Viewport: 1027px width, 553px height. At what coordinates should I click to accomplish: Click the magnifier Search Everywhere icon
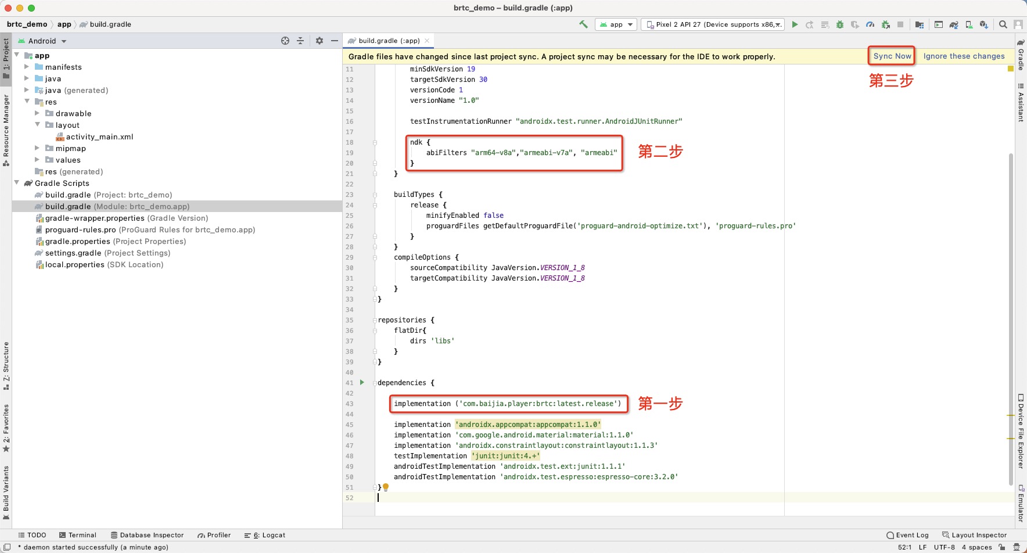1003,24
